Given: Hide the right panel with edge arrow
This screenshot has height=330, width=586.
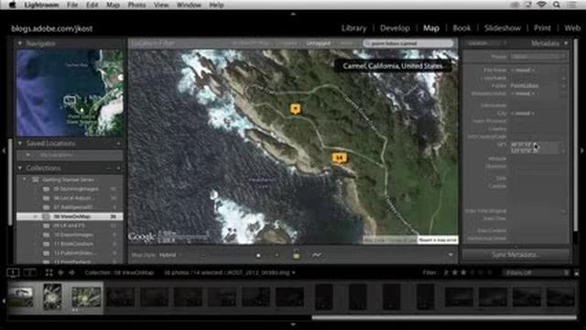Looking at the screenshot, I should pyautogui.click(x=582, y=150).
